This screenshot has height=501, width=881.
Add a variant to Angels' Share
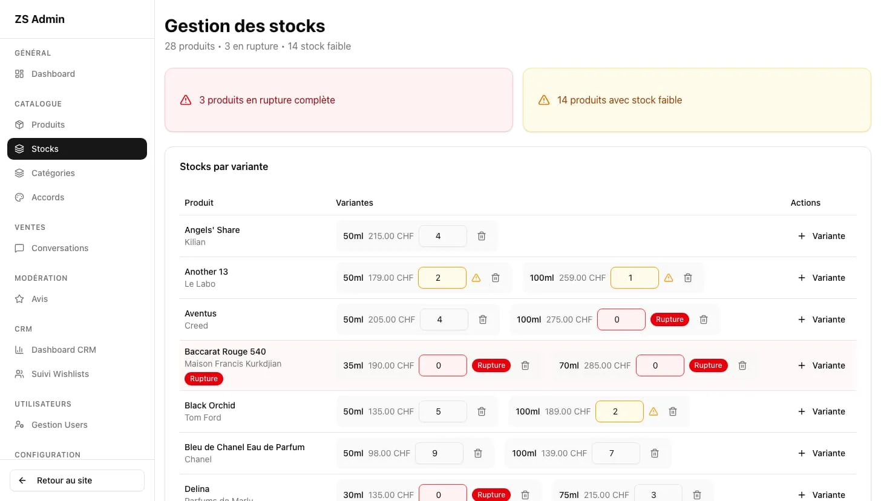tap(822, 236)
